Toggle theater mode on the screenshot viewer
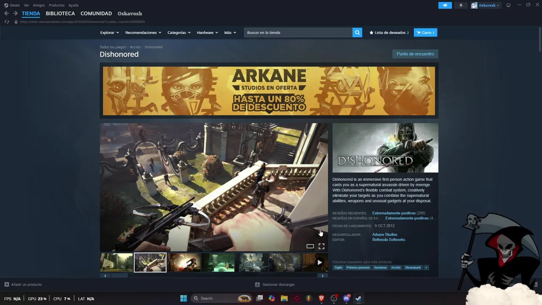The height and width of the screenshot is (305, 542). click(310, 246)
